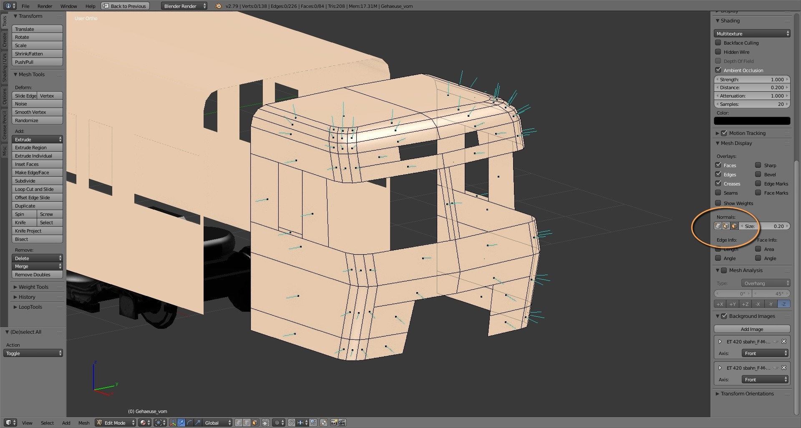Screen dimensions: 801x428
Task: Click the ambient occlusion black color swatch
Action: pos(752,121)
